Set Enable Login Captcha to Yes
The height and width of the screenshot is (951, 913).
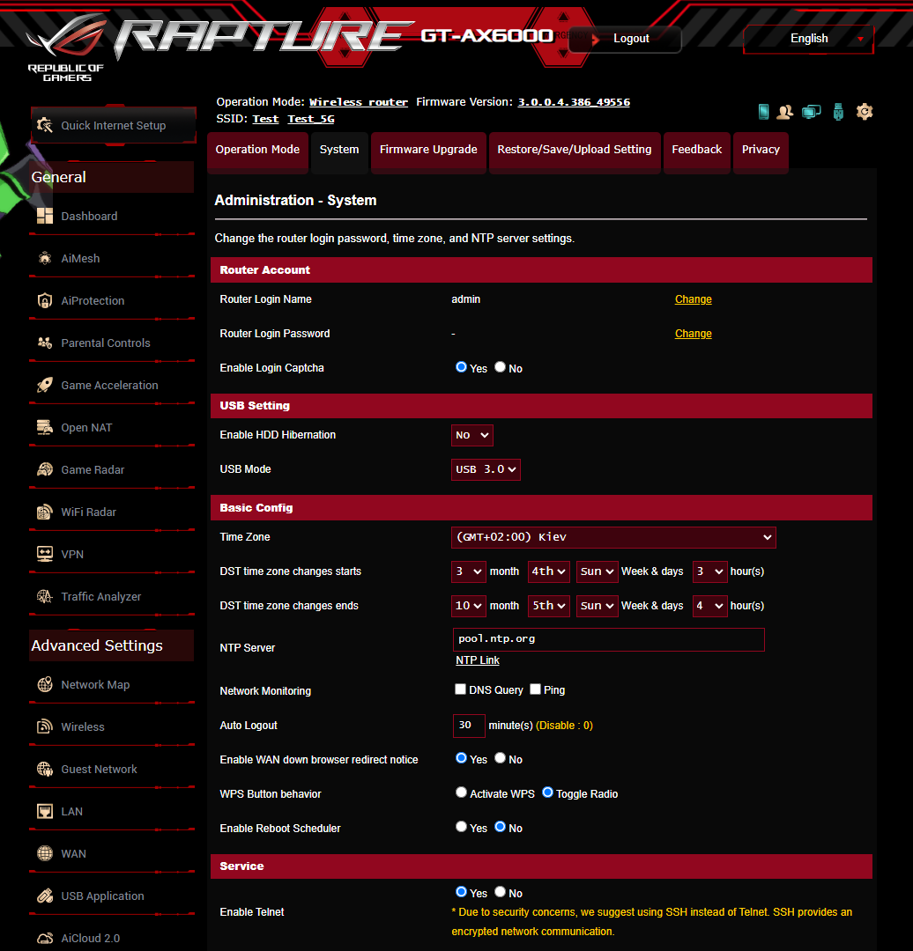pyautogui.click(x=462, y=367)
